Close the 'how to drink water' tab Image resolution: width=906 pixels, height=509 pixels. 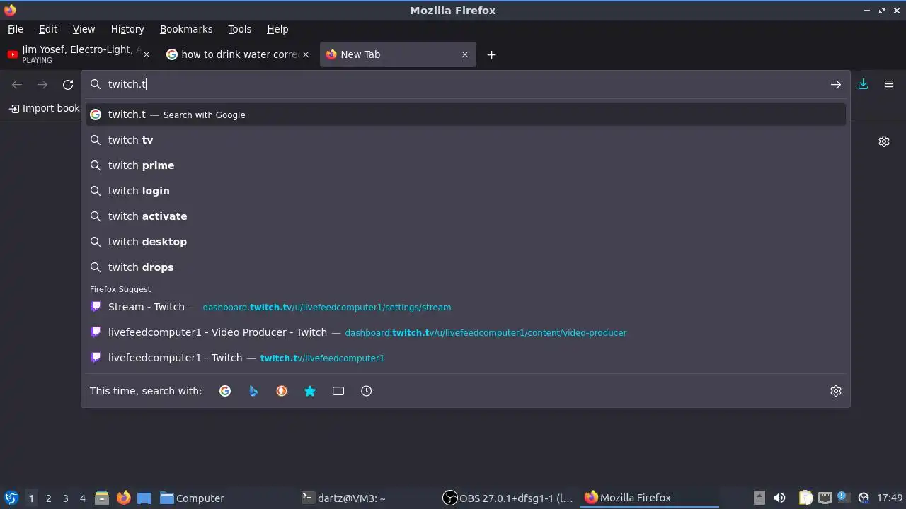(x=306, y=54)
